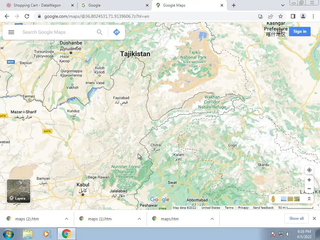Click the Gilgit town label
Screen dimensions: 320x240
[232, 145]
